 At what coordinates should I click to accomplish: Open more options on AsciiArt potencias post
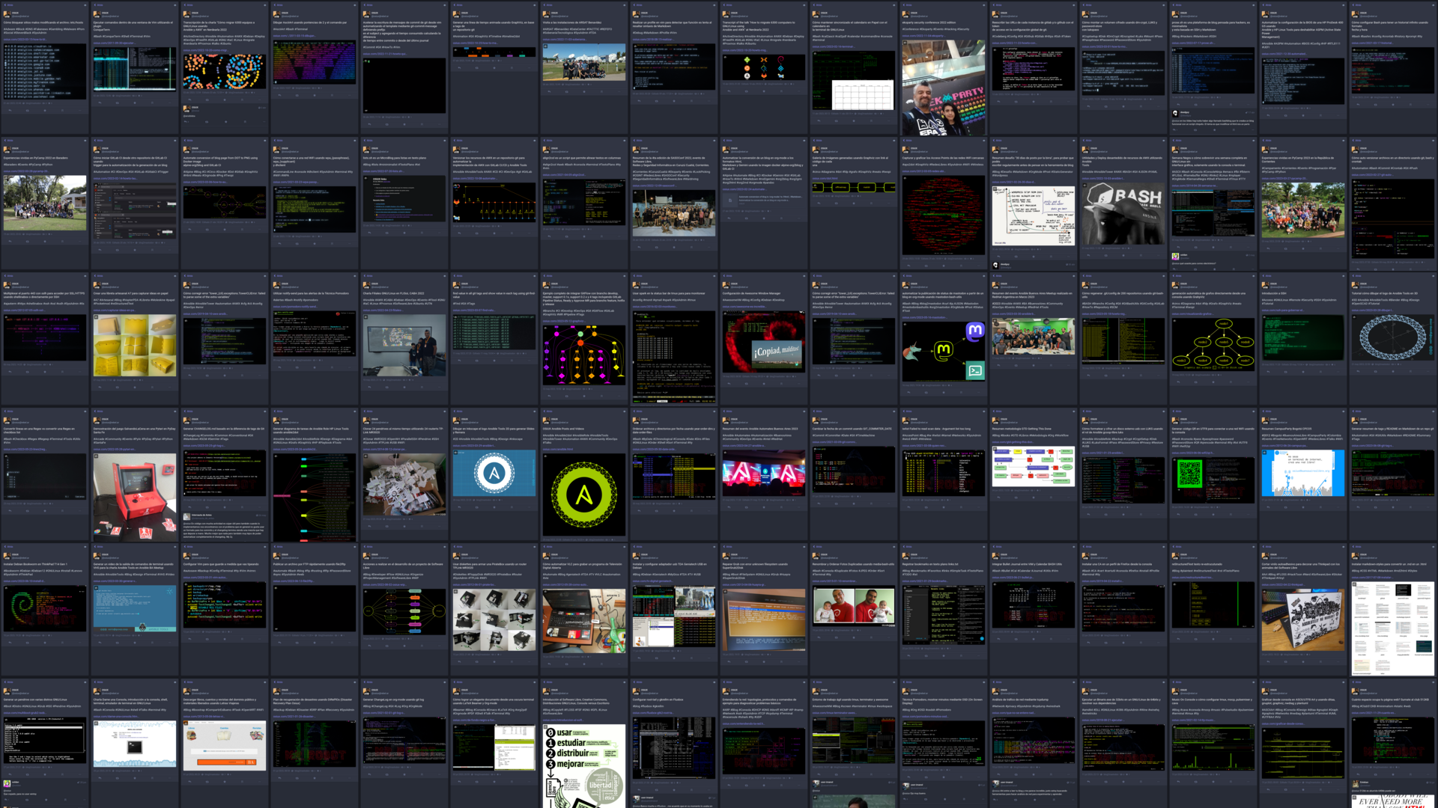point(350,95)
